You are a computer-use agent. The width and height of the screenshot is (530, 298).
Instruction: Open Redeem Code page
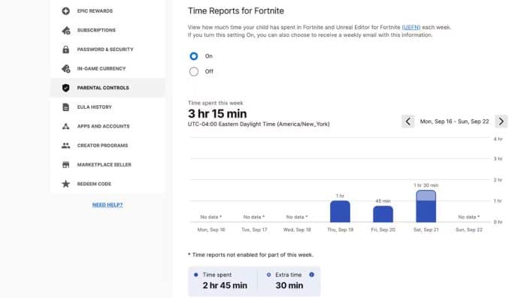(108, 184)
